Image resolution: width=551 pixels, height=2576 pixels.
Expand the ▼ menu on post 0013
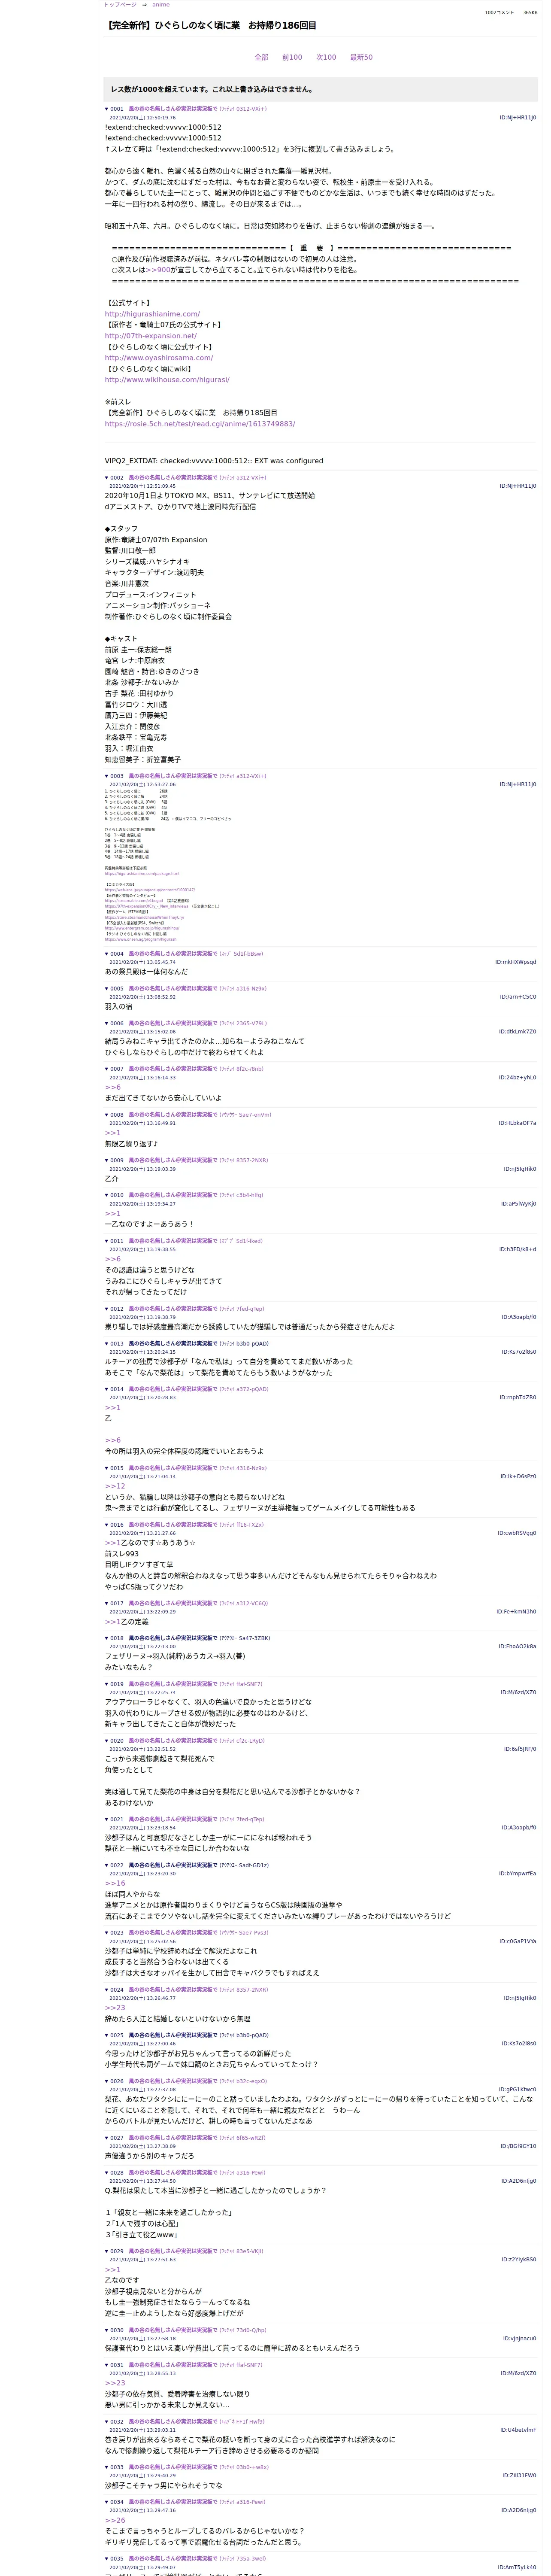tap(107, 1344)
